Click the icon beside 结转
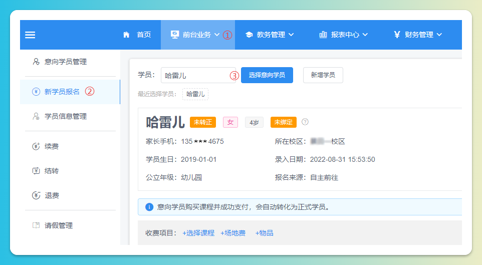This screenshot has height=265, width=482. click(36, 171)
